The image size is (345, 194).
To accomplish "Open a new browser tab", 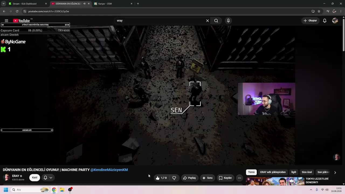I will point(138,4).
